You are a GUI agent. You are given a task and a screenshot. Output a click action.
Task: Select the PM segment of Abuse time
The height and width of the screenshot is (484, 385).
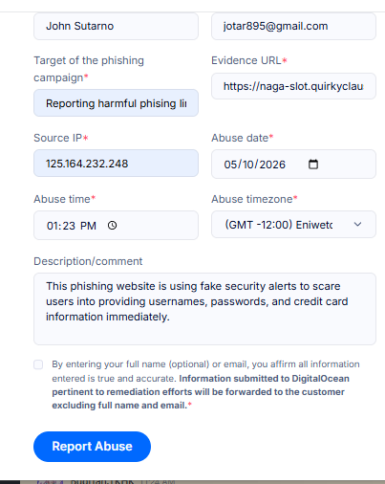click(88, 226)
